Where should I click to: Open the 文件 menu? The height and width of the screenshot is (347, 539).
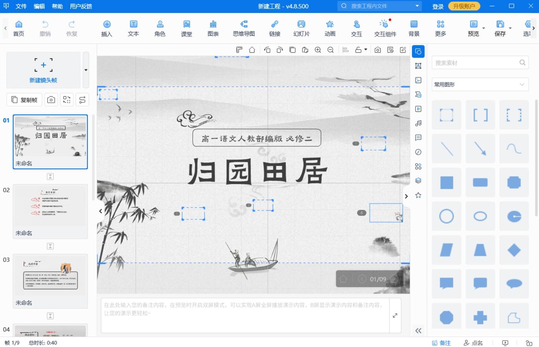[x=21, y=6]
